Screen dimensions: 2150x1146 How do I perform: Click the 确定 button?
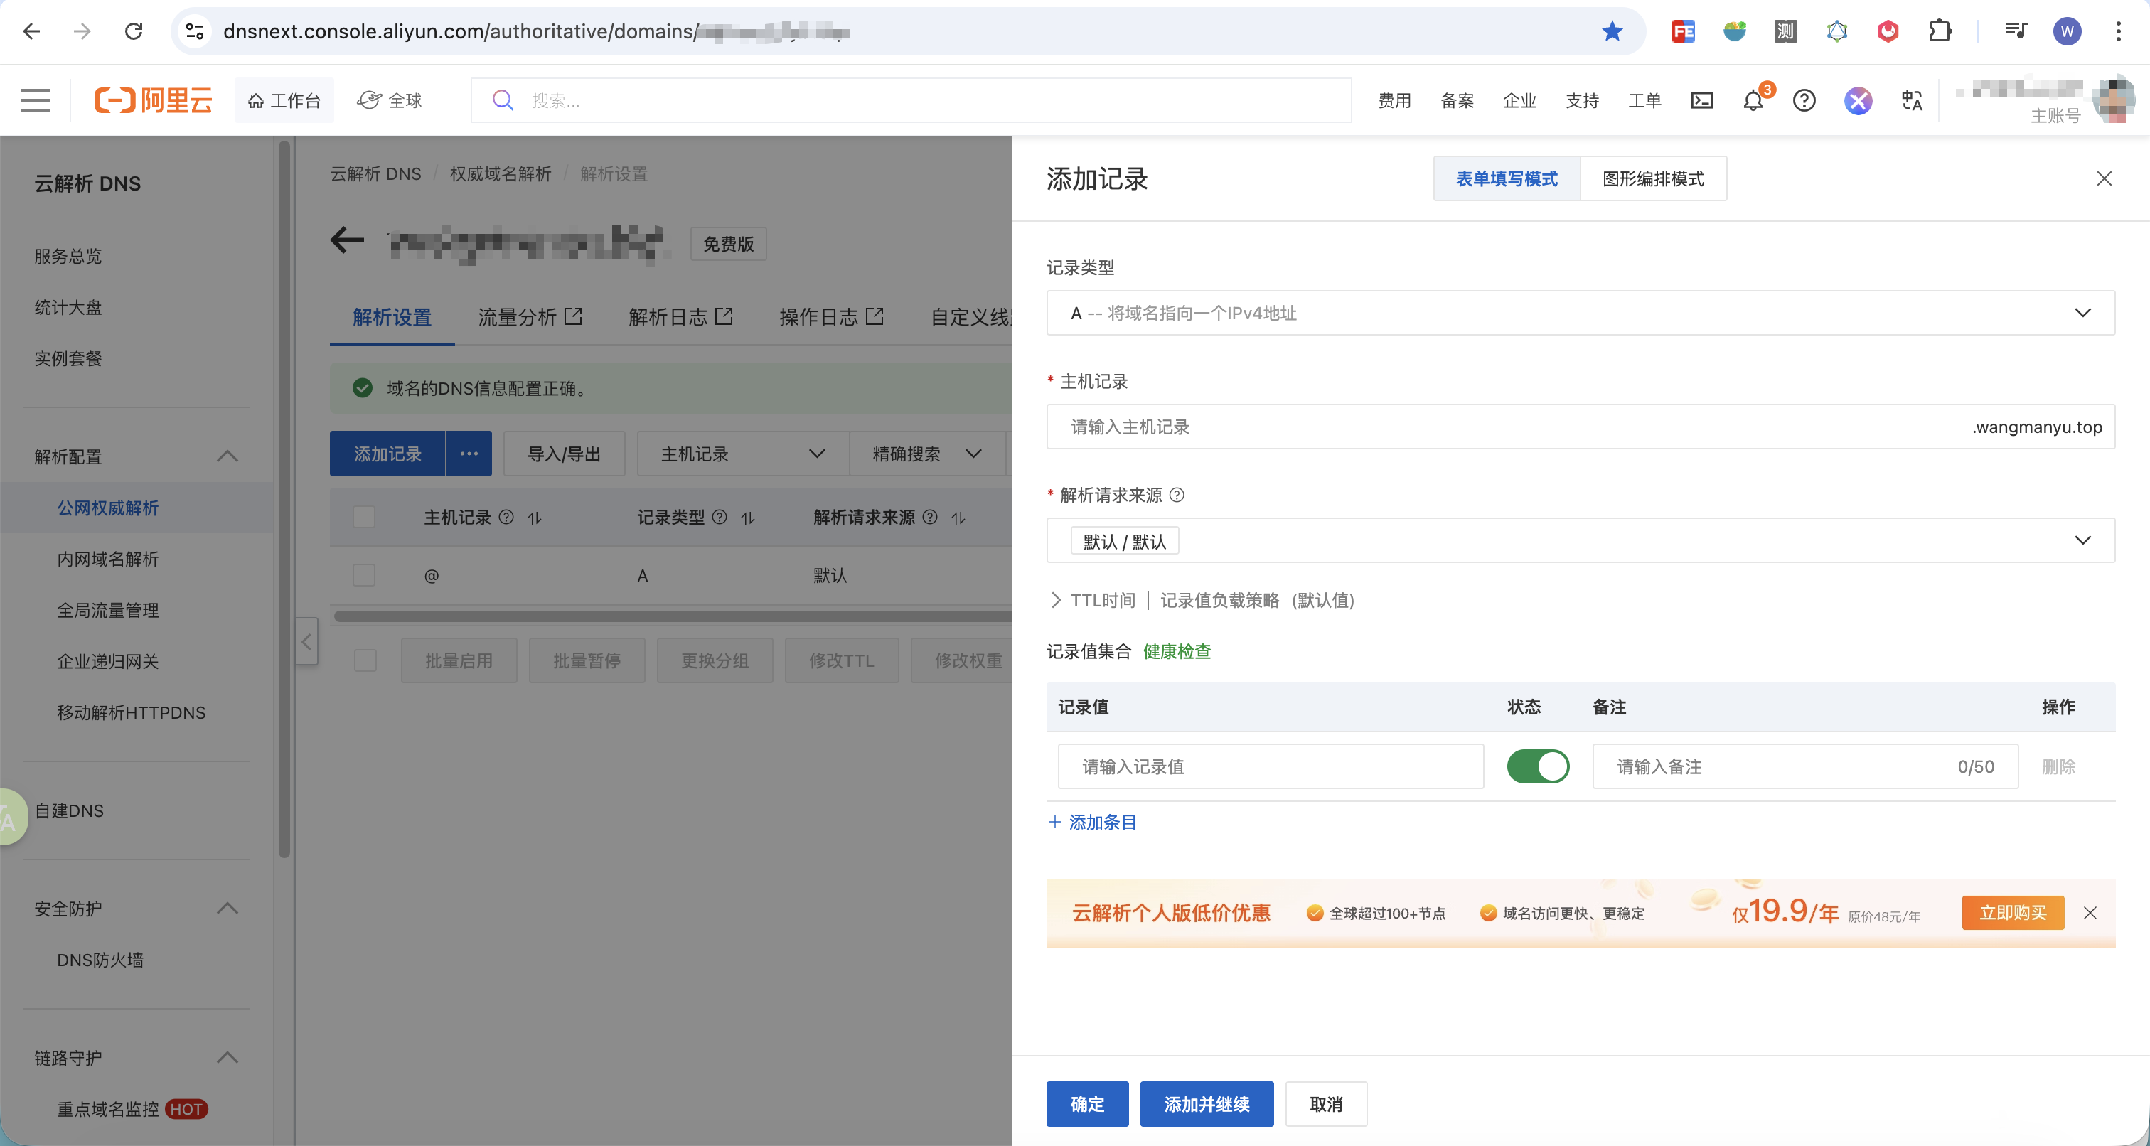pos(1086,1103)
